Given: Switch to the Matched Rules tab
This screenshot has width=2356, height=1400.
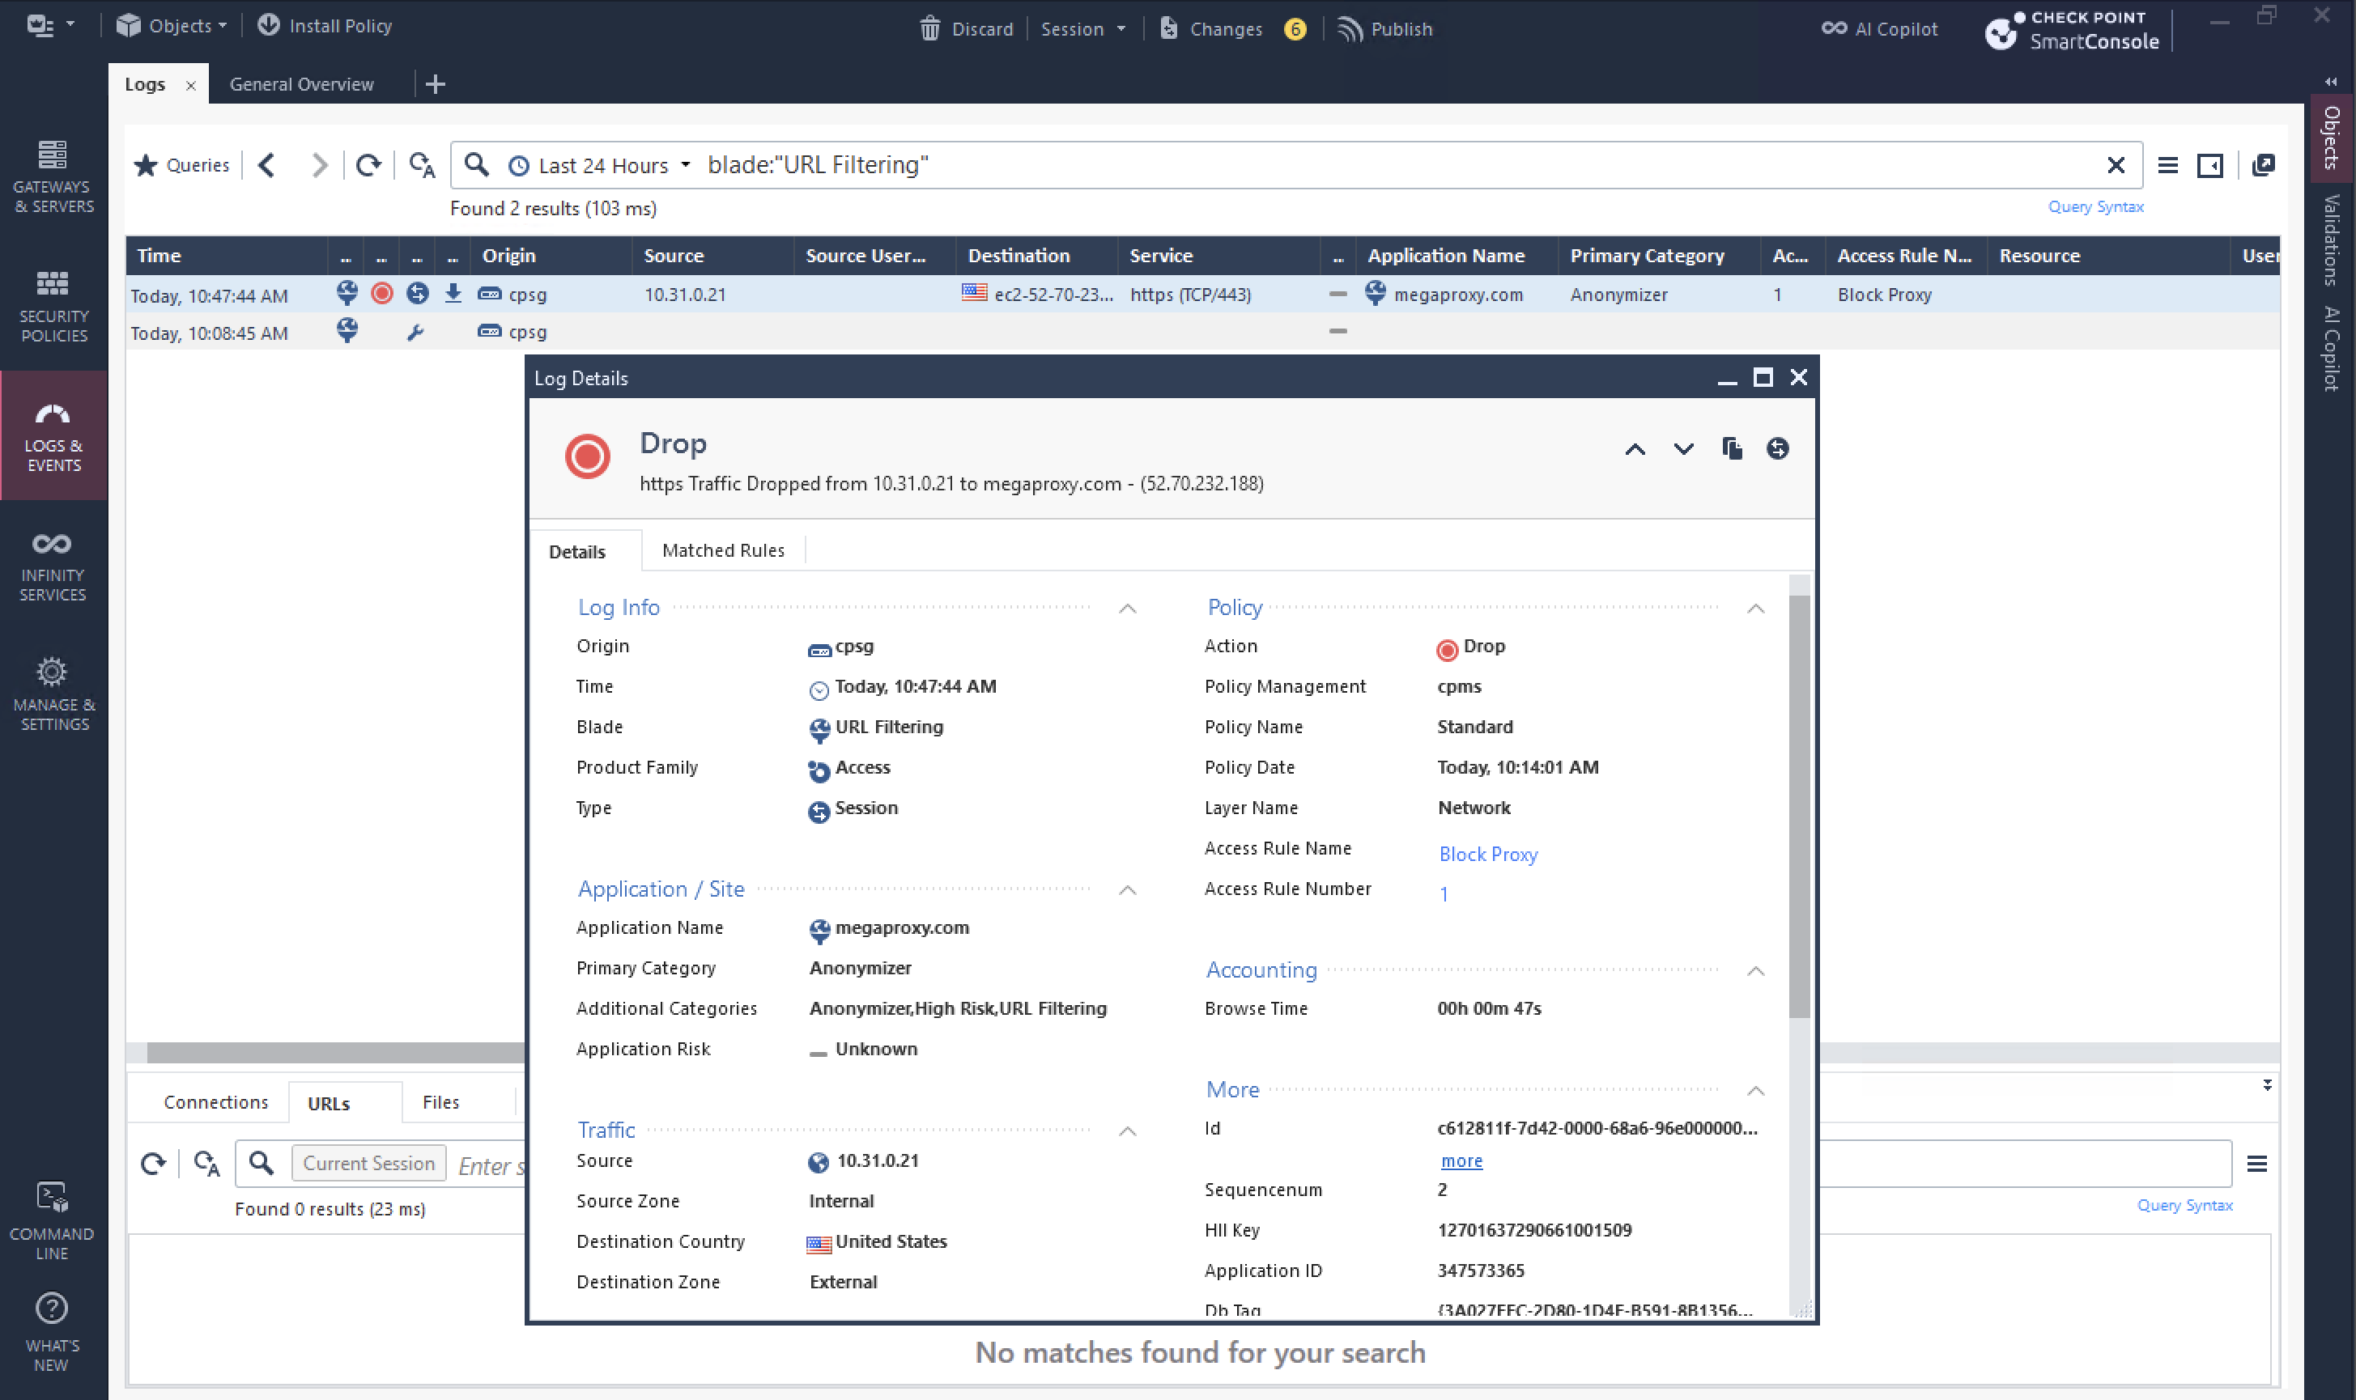Looking at the screenshot, I should (723, 550).
